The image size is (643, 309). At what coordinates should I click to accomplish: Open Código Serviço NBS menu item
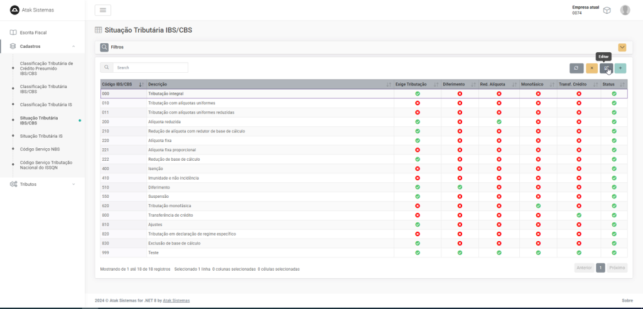40,149
